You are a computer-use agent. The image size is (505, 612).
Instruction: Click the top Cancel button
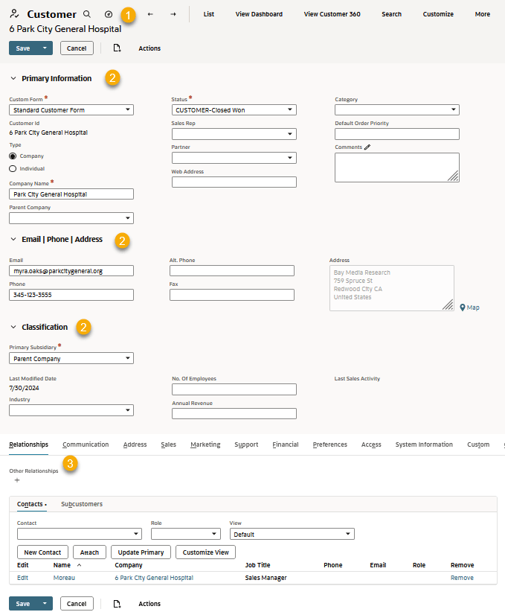77,48
